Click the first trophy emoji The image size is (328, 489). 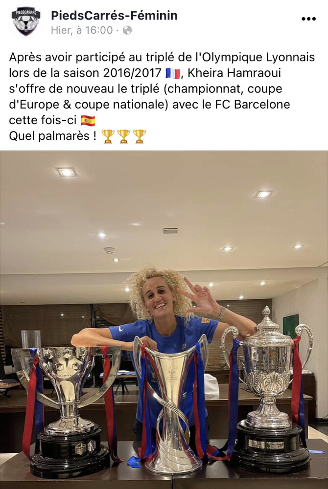pyautogui.click(x=108, y=136)
